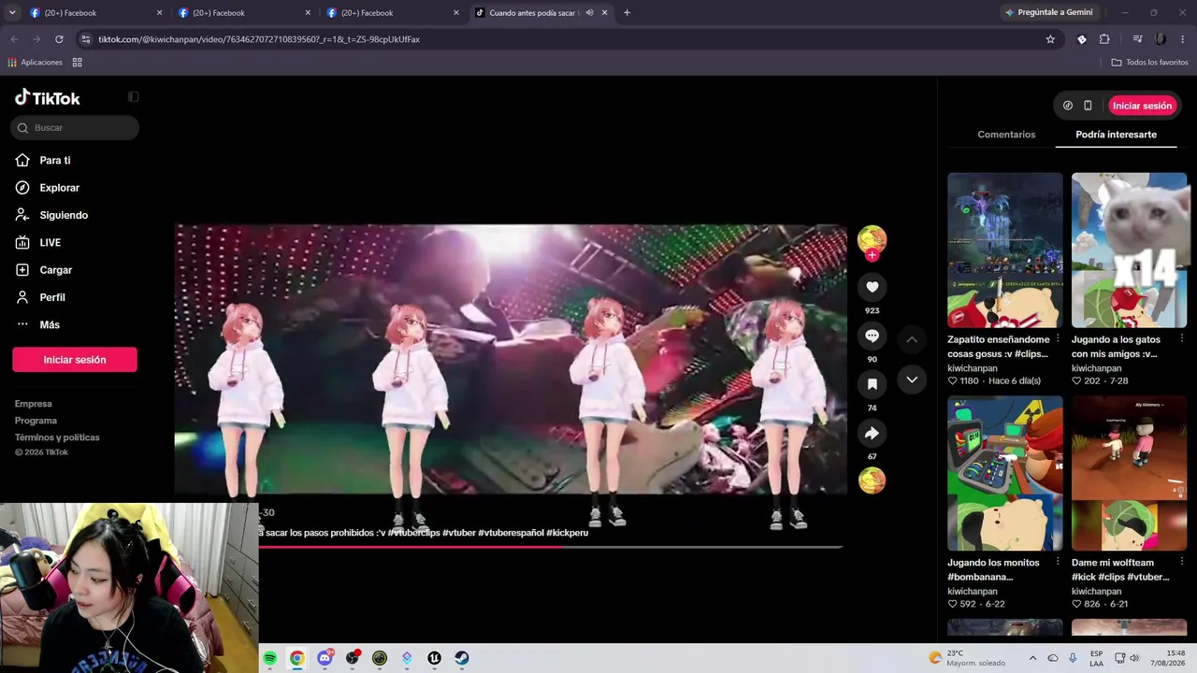This screenshot has width=1197, height=673.
Task: Open the spinning music disc of the video
Action: [872, 480]
